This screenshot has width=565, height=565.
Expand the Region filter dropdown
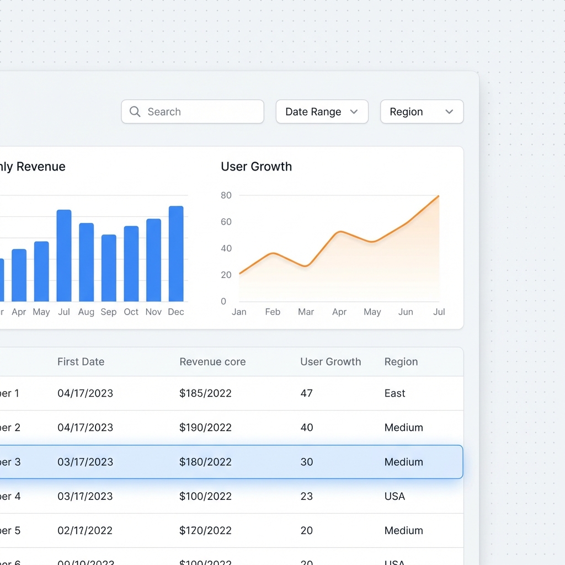[422, 111]
